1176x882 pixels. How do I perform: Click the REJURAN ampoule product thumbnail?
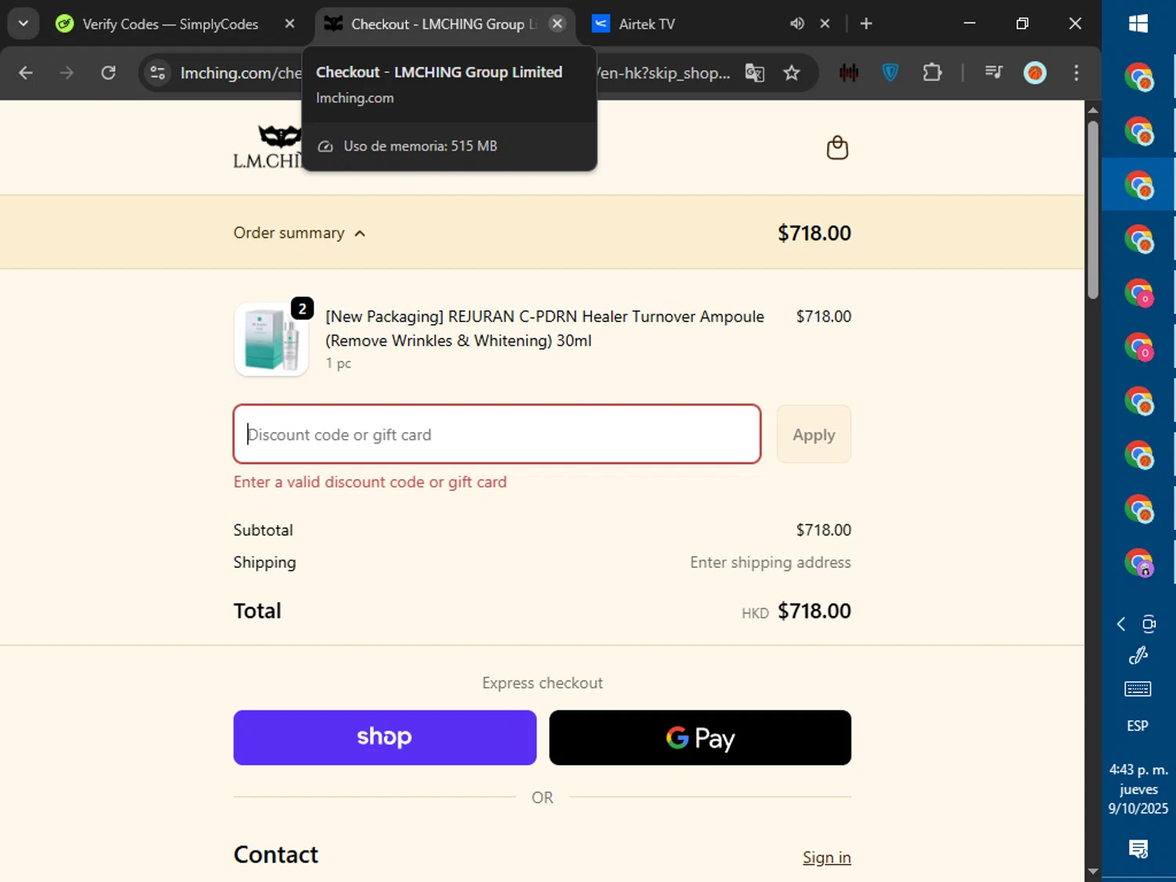271,339
